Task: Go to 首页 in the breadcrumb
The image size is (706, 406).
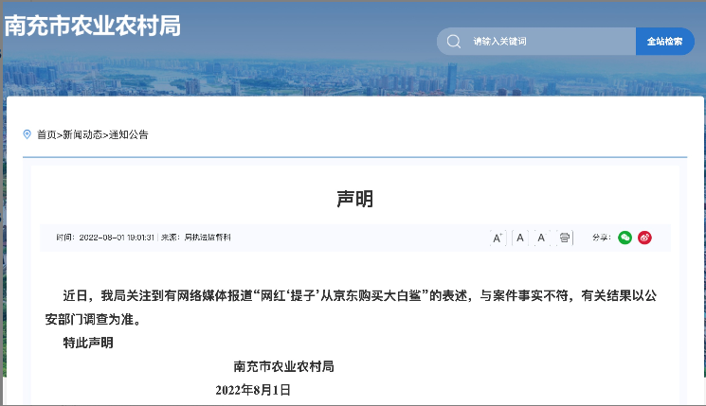Action: [x=46, y=134]
